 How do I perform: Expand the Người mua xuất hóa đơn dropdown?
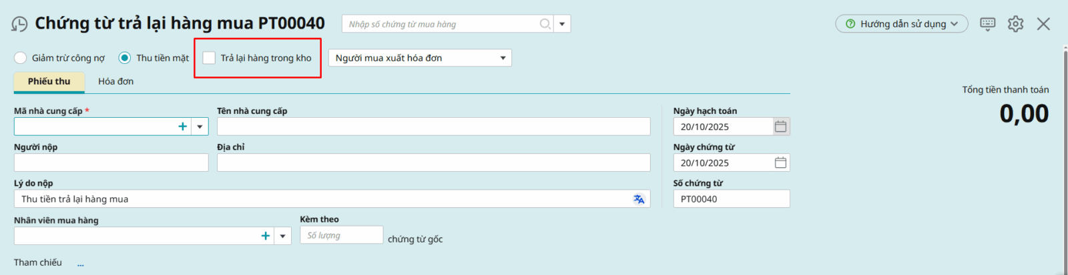pos(503,58)
